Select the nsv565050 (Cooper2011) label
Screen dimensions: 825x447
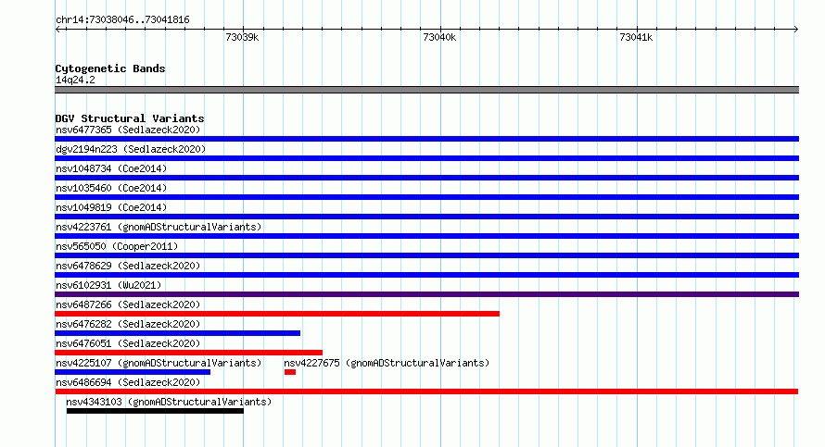tap(117, 246)
